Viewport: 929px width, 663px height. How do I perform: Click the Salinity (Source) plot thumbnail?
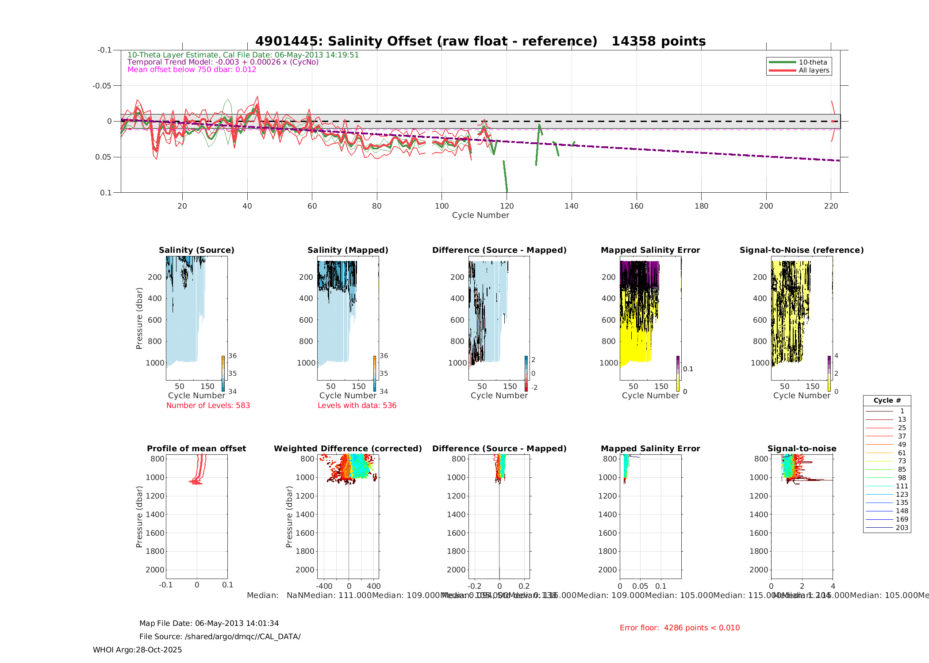[196, 318]
